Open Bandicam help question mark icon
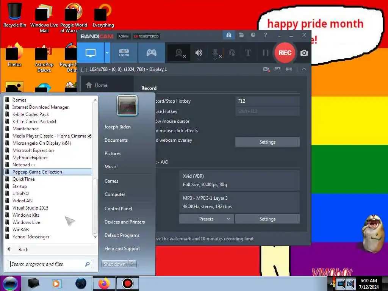388x291 pixels. point(265,35)
